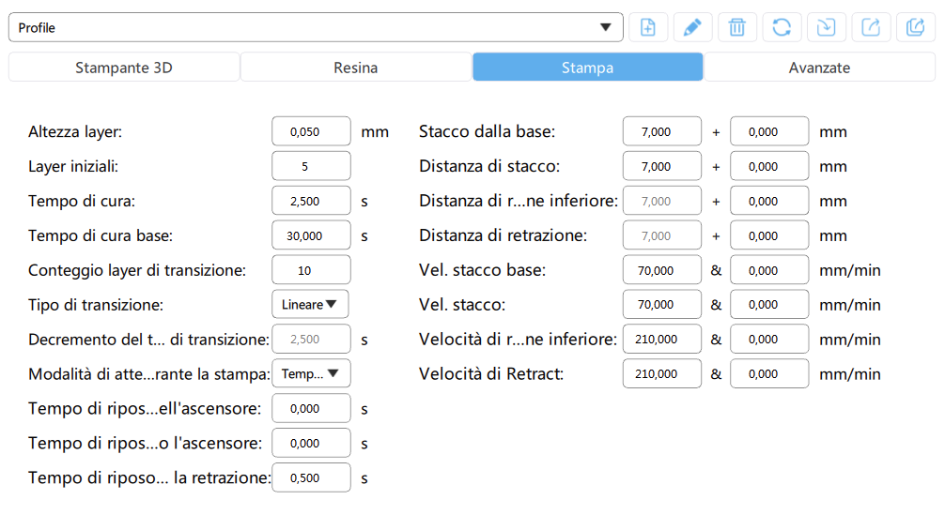This screenshot has height=530, width=945.
Task: Open the Resina tab
Action: [356, 68]
